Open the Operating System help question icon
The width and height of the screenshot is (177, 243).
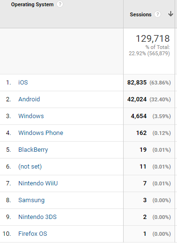60,4
